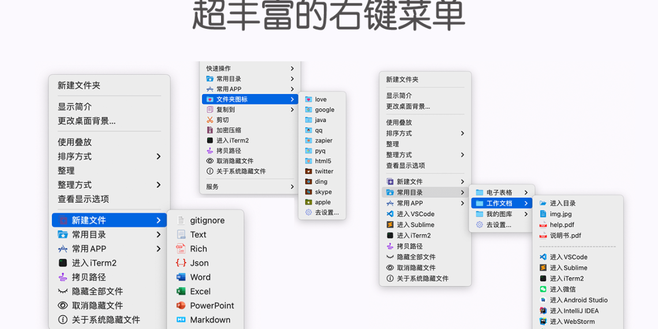658x329 pixels.
Task: Click the Markdown file icon
Action: click(x=181, y=320)
